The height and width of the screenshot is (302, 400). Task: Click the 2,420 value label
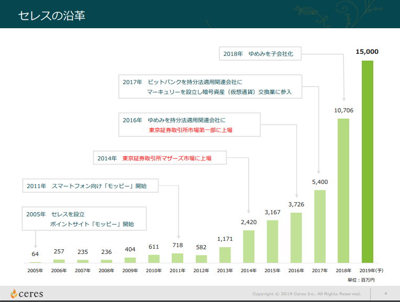point(249,222)
